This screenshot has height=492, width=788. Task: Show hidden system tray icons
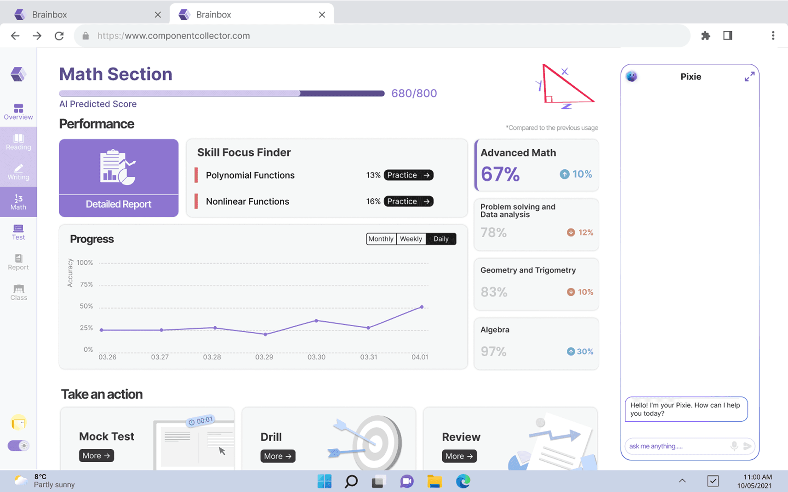(682, 481)
